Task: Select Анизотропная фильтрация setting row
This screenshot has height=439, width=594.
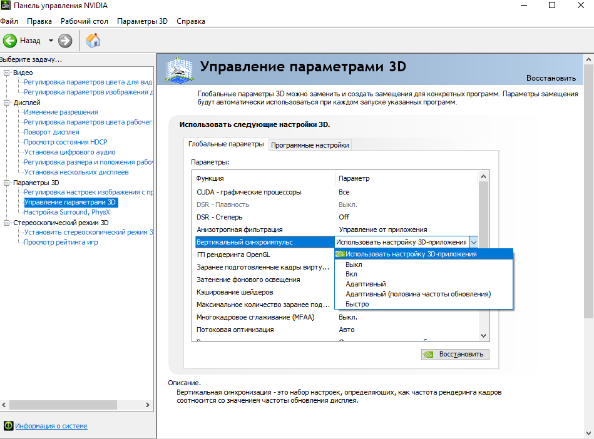Action: [335, 230]
